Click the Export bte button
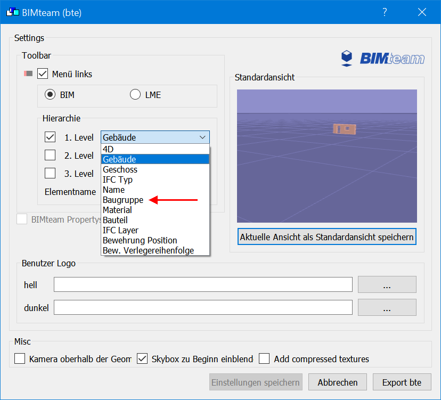Viewport: 441px width, 400px height. coord(402,382)
